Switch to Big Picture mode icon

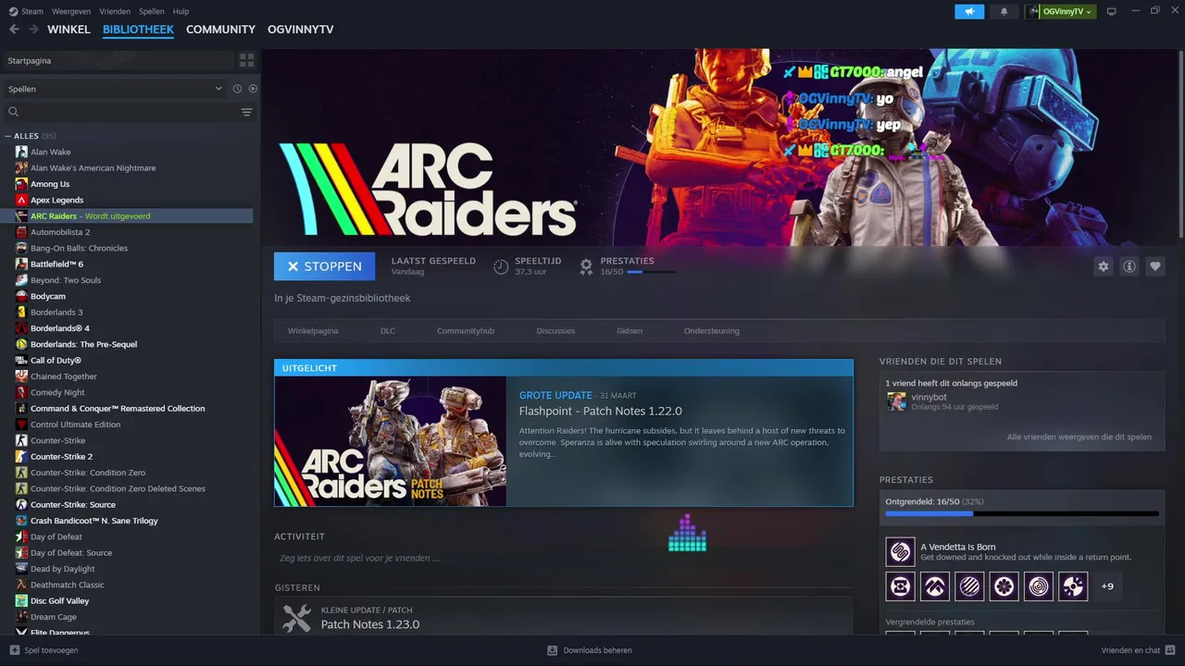click(1112, 11)
